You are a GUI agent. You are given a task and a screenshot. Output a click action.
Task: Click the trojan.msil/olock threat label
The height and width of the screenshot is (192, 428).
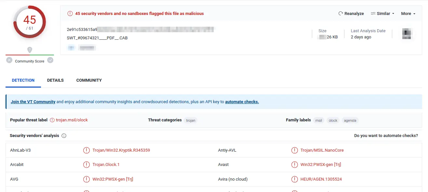(72, 120)
